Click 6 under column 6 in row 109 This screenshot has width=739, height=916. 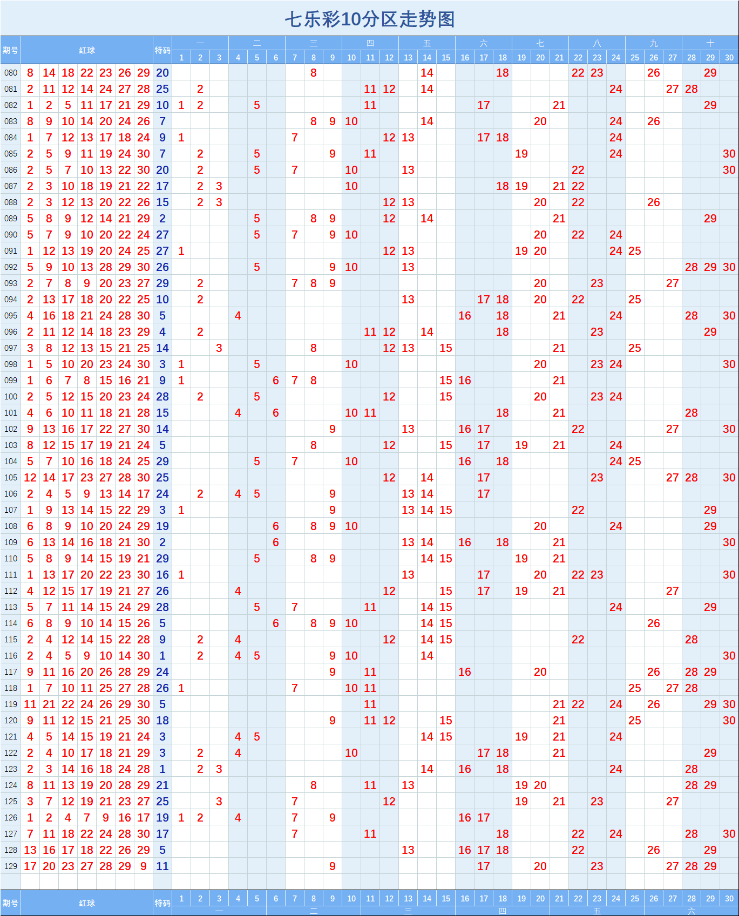276,542
